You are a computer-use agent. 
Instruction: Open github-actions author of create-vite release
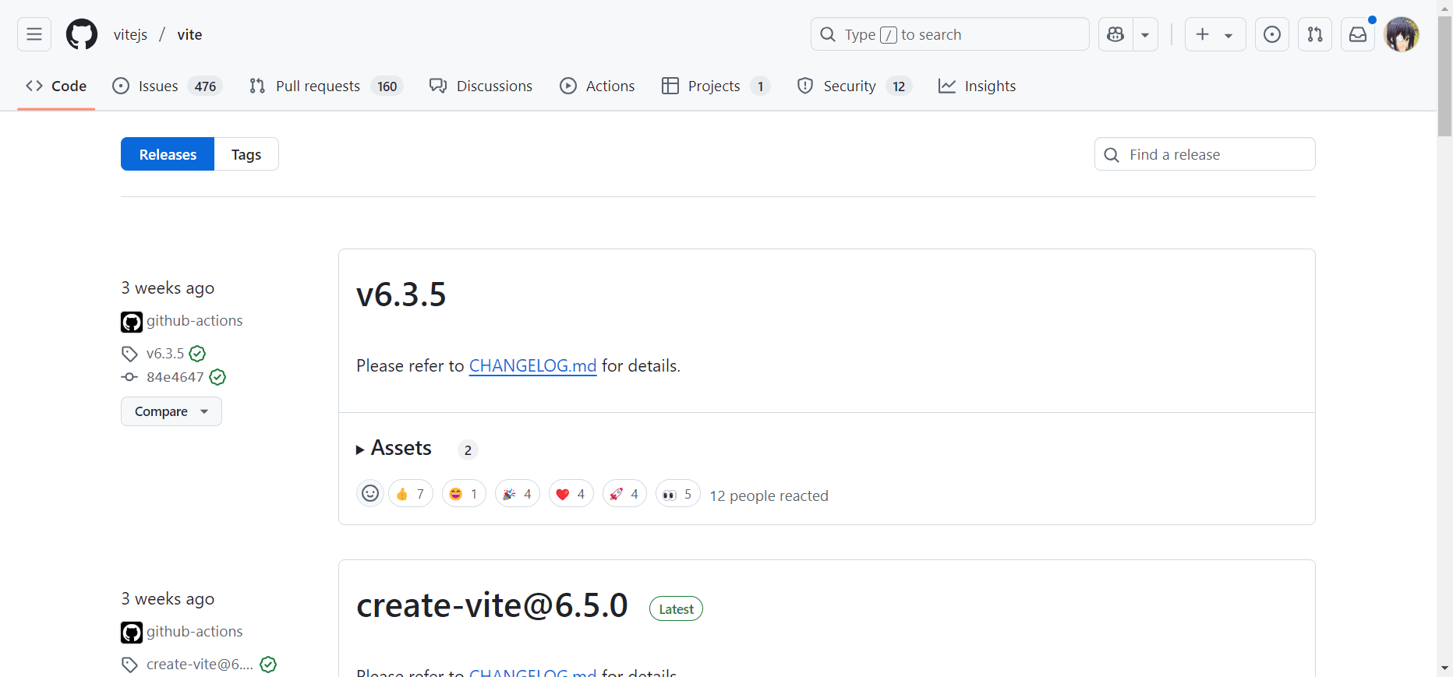195,632
